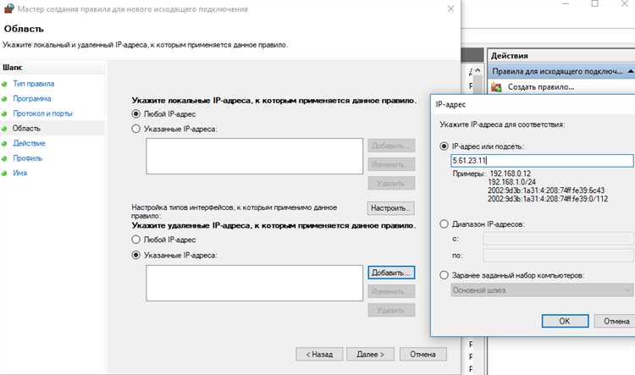The width and height of the screenshot is (635, 375).
Task: Select the 'Область' step
Action: click(x=26, y=129)
